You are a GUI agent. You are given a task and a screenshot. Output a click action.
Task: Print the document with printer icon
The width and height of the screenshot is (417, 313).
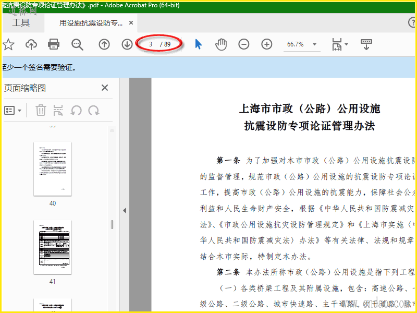(x=54, y=44)
